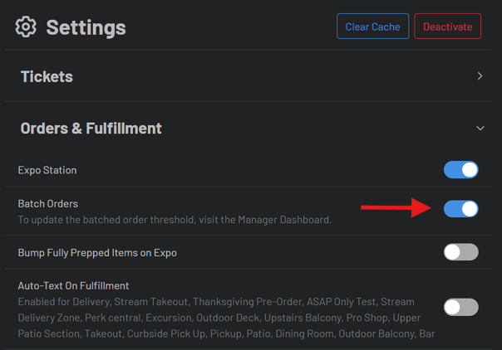
Task: Enable Bump Fully Prepped Items toggle
Action: [x=460, y=252]
